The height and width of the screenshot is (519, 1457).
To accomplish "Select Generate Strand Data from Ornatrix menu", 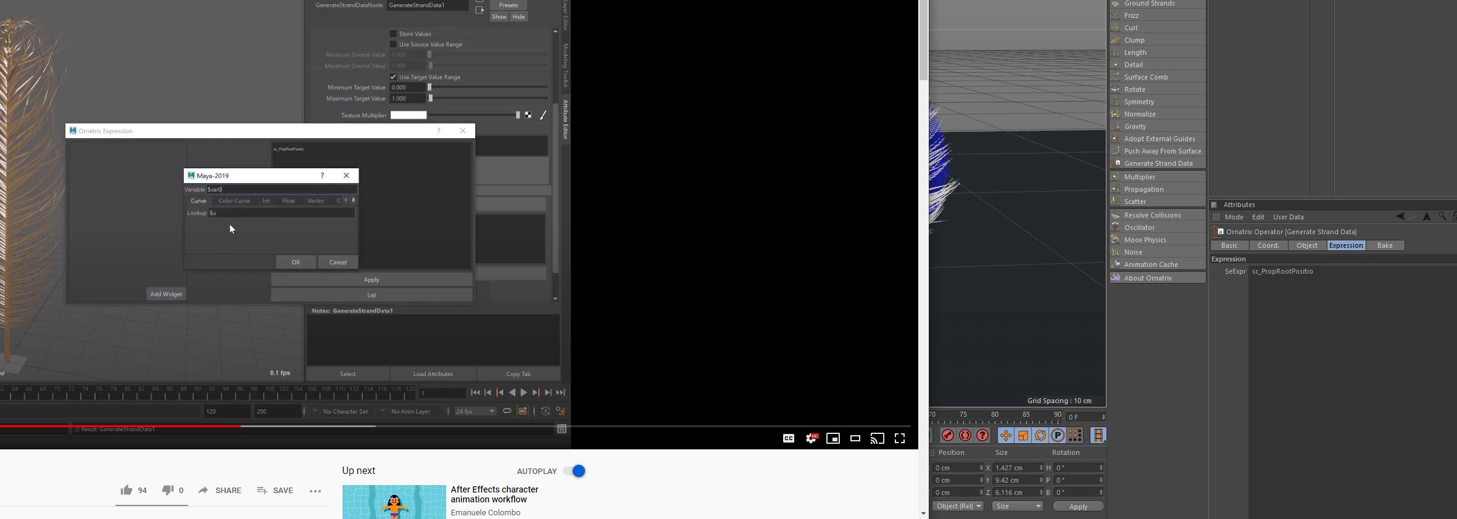I will tap(1158, 163).
